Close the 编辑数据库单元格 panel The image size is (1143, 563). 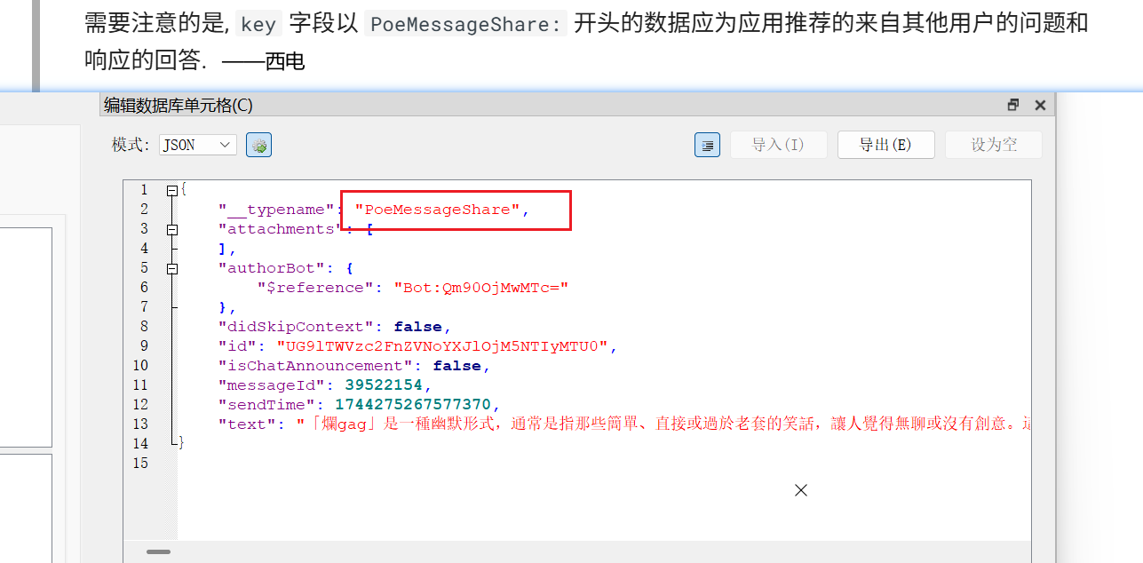tap(1040, 105)
